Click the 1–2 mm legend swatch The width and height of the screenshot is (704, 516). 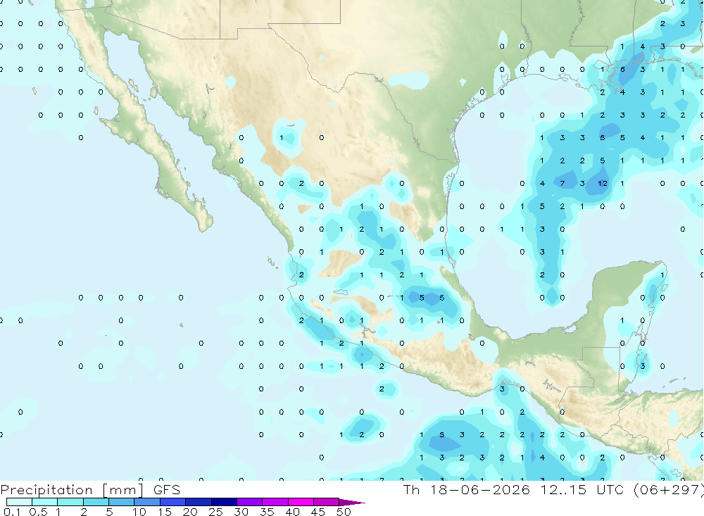click(70, 502)
